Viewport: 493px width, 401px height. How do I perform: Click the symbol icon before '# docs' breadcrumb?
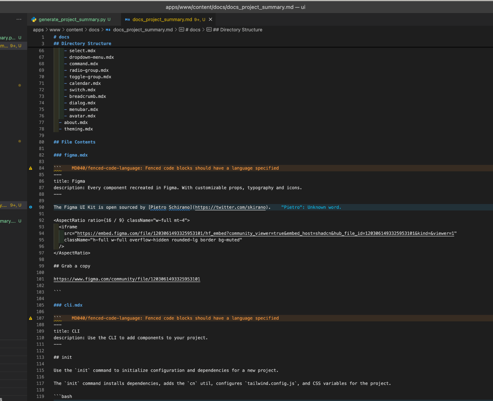coord(181,30)
